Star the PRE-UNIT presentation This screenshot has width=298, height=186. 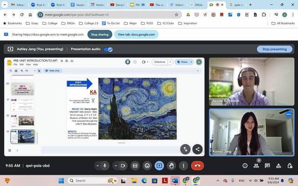pyautogui.click(x=61, y=61)
